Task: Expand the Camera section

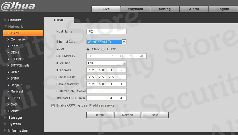Action: [15, 20]
